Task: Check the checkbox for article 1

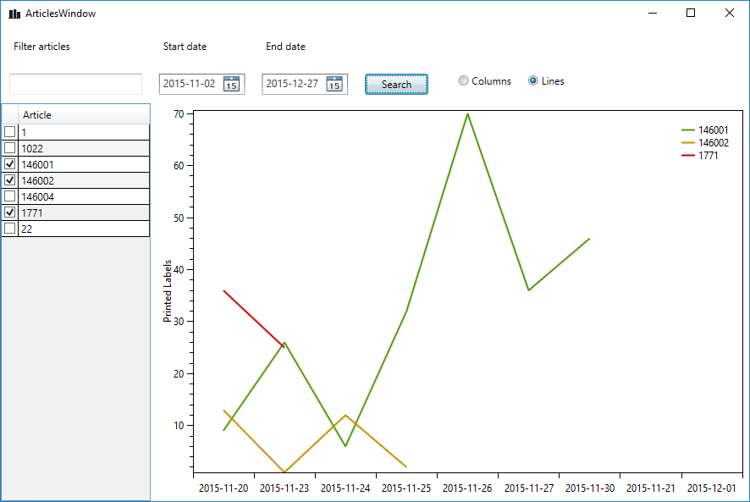Action: click(x=9, y=132)
